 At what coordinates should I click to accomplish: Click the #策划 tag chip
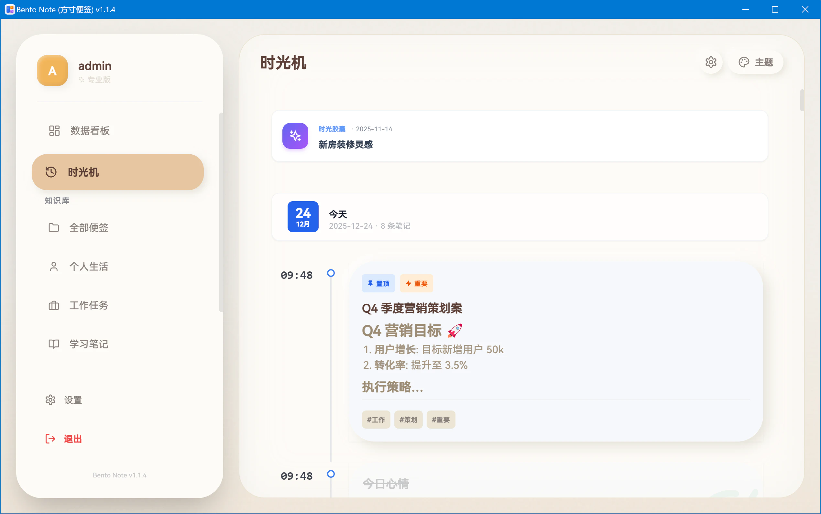pos(408,420)
